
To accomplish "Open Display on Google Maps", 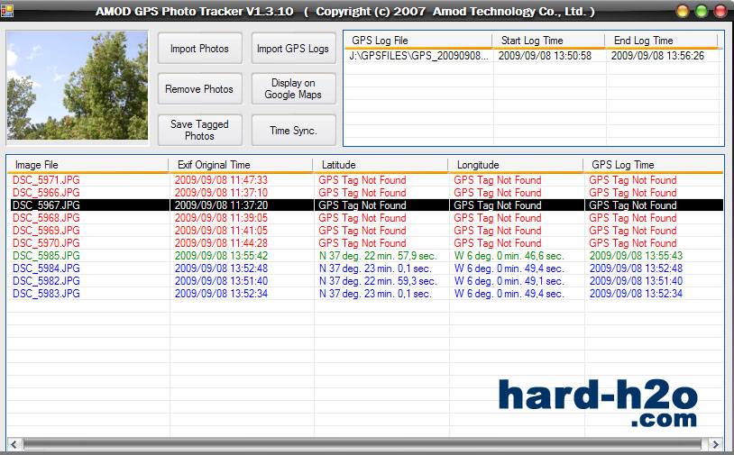I will [293, 89].
